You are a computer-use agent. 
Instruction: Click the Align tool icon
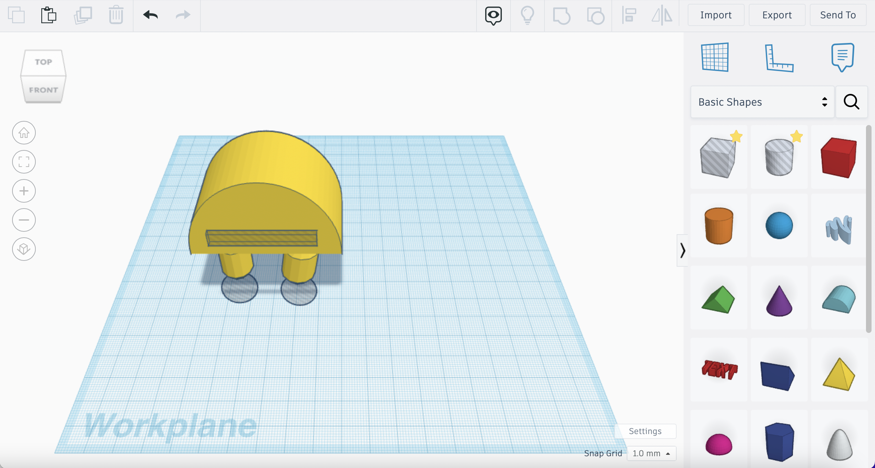(x=629, y=16)
